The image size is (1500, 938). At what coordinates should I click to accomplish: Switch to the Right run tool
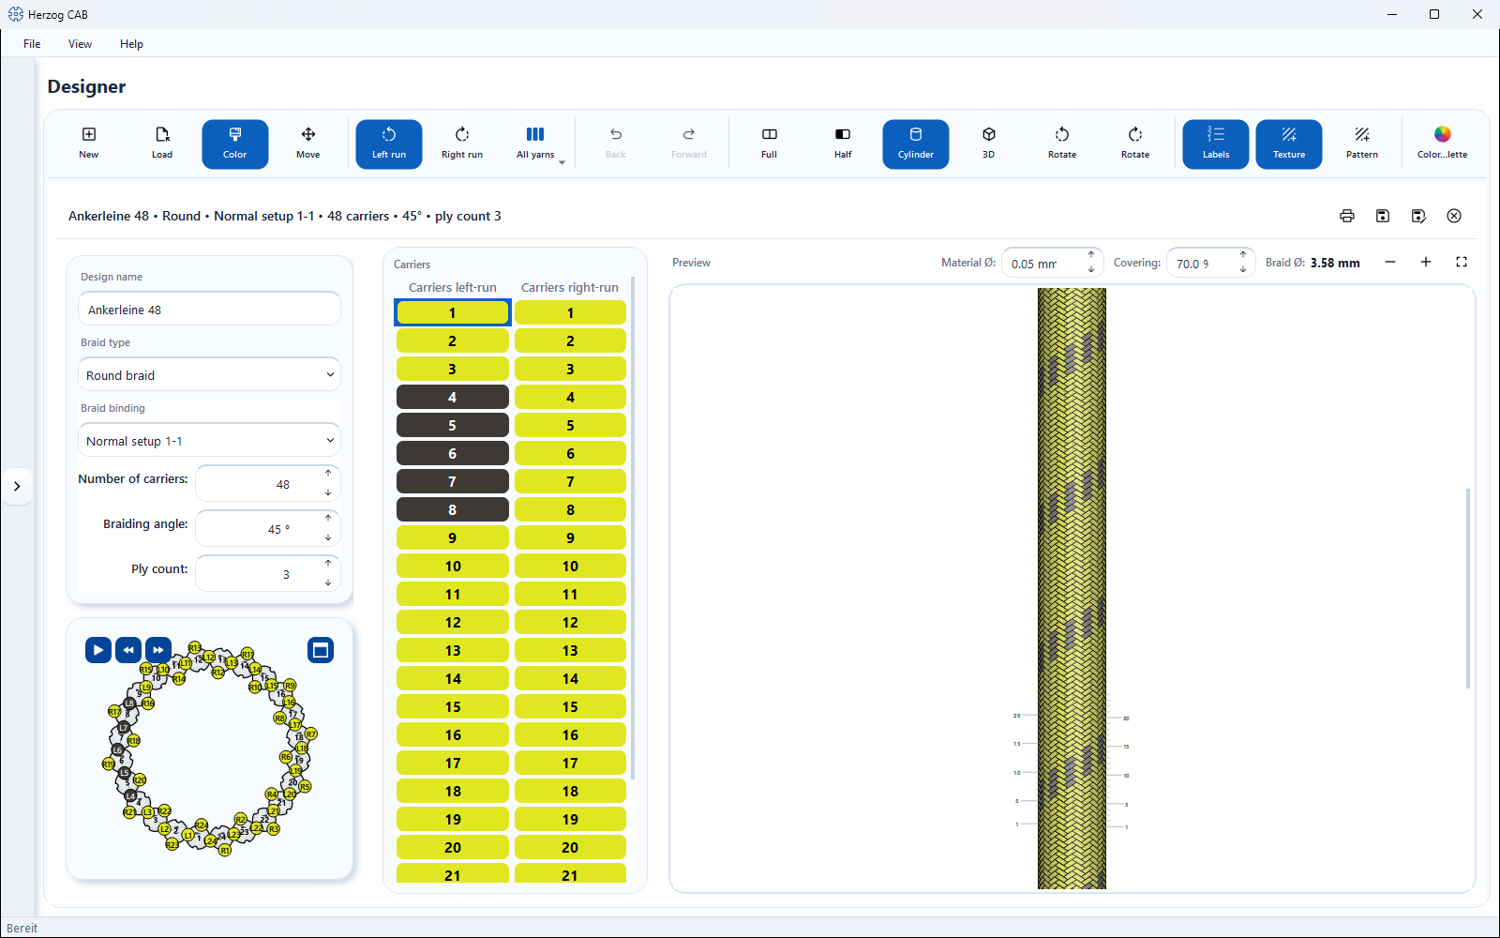point(462,144)
